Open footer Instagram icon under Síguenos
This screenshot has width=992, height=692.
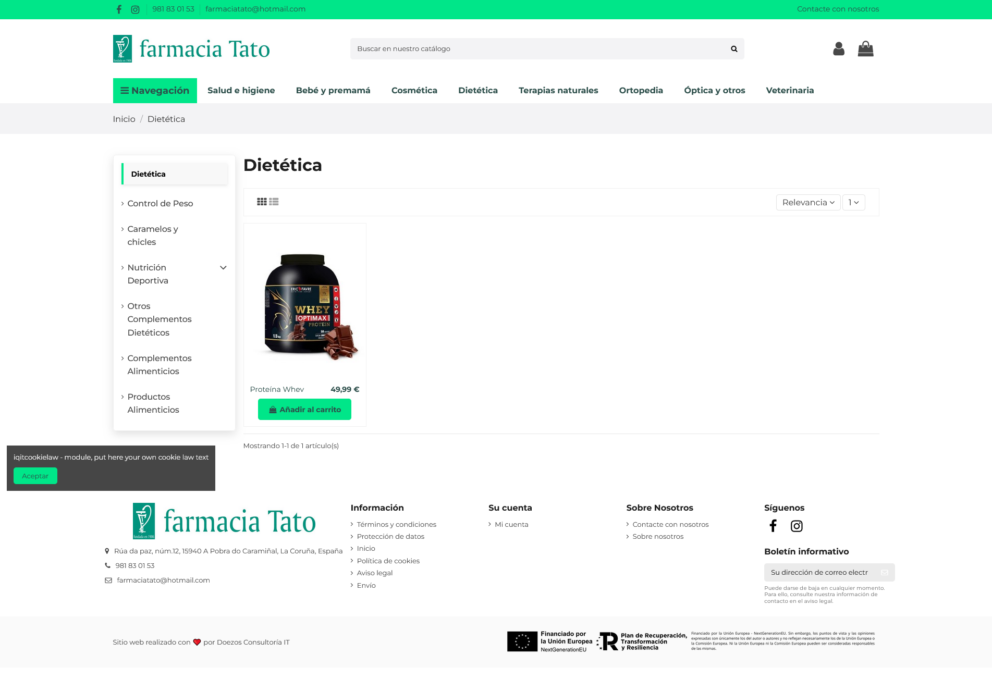pos(797,526)
